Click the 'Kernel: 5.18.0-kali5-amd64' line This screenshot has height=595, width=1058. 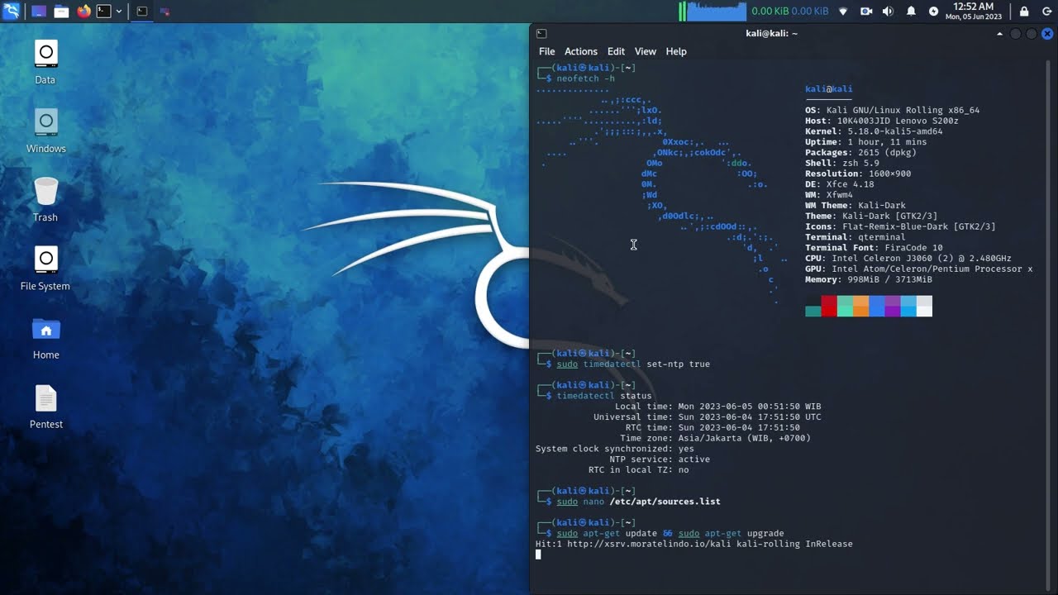(874, 131)
